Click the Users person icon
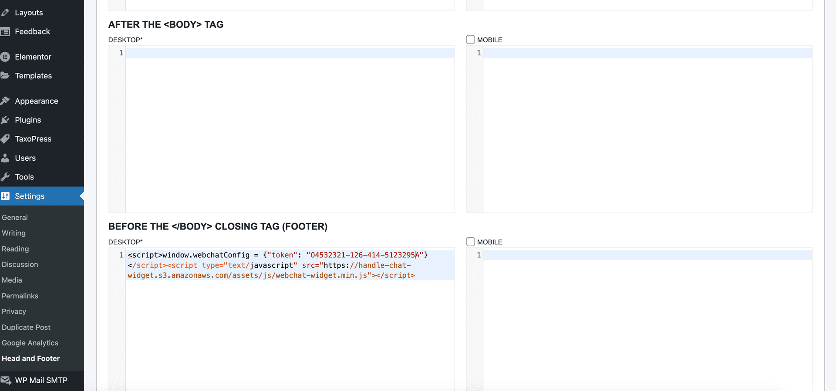This screenshot has height=391, width=836. 5,158
